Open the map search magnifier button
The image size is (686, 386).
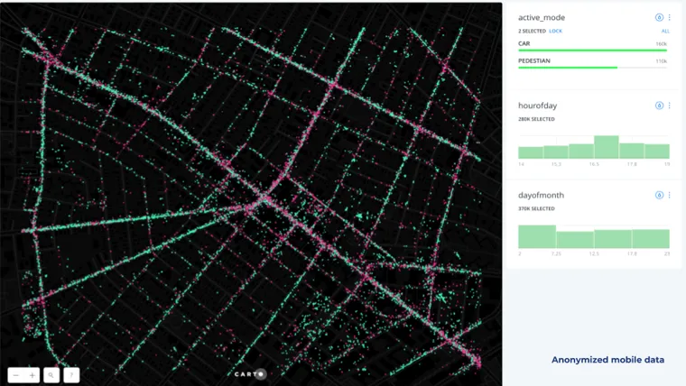[x=51, y=375]
